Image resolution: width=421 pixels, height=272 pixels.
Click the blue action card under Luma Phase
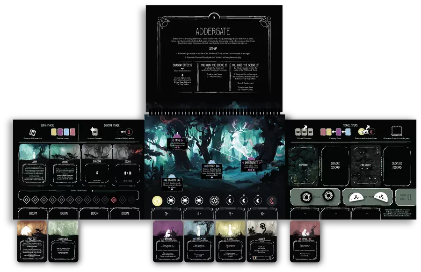(x=66, y=132)
